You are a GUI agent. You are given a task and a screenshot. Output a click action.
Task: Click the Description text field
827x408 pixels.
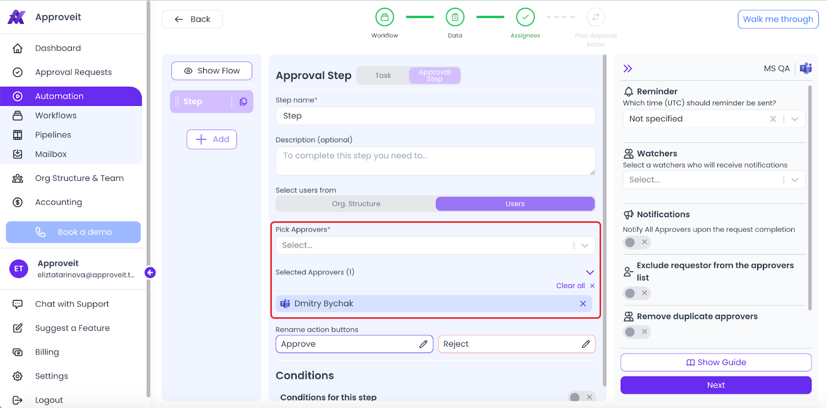(435, 161)
